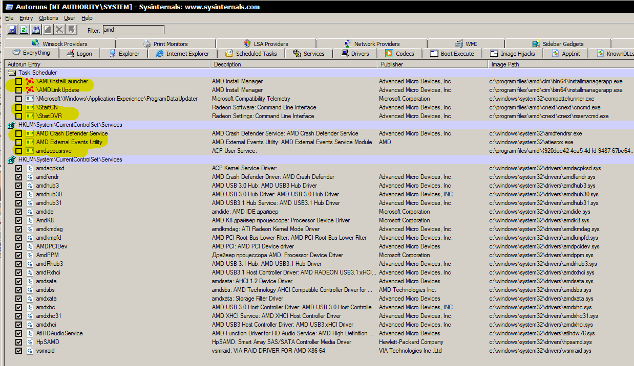Open the File menu
Viewport: 634px width, 366px height.
coord(9,18)
